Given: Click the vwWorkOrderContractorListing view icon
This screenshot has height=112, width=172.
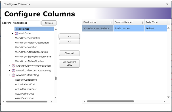Looking at the screenshot, I should (x=13, y=71).
